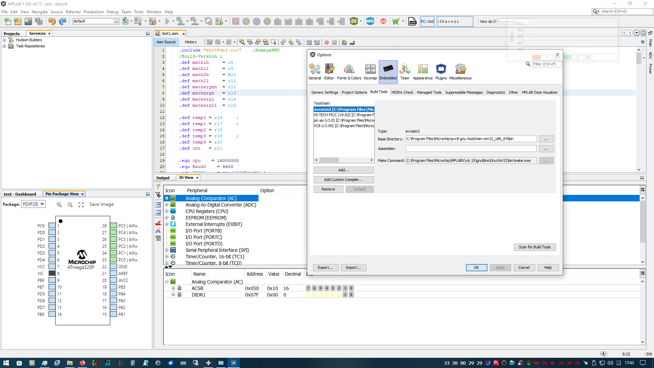This screenshot has height=368, width=654.
Task: Select the Fonts & Colors options icon
Action: (349, 72)
